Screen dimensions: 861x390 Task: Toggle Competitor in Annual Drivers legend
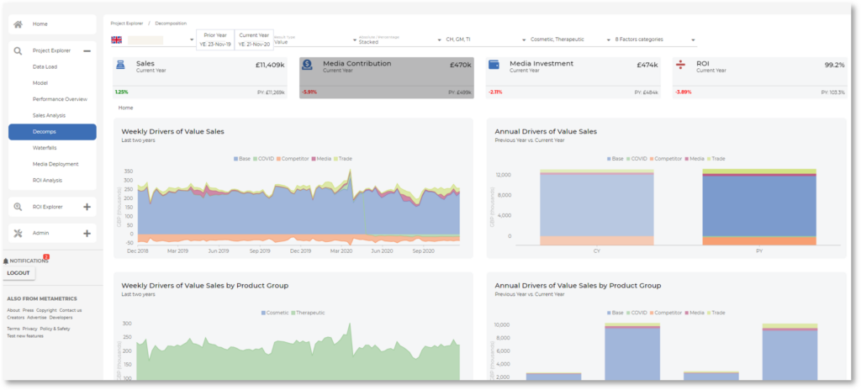click(666, 159)
